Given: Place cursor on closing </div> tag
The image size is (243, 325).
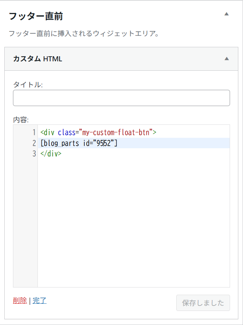Looking at the screenshot, I should tap(51, 154).
